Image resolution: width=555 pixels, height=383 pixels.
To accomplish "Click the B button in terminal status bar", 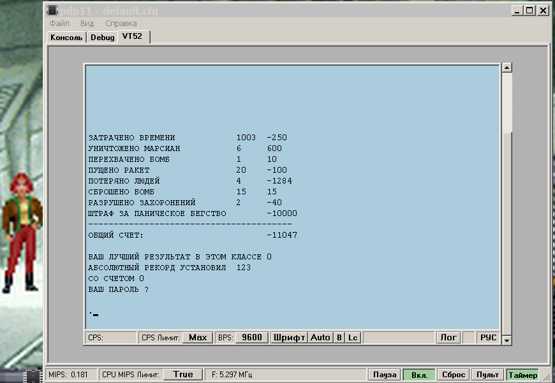I will [x=339, y=337].
